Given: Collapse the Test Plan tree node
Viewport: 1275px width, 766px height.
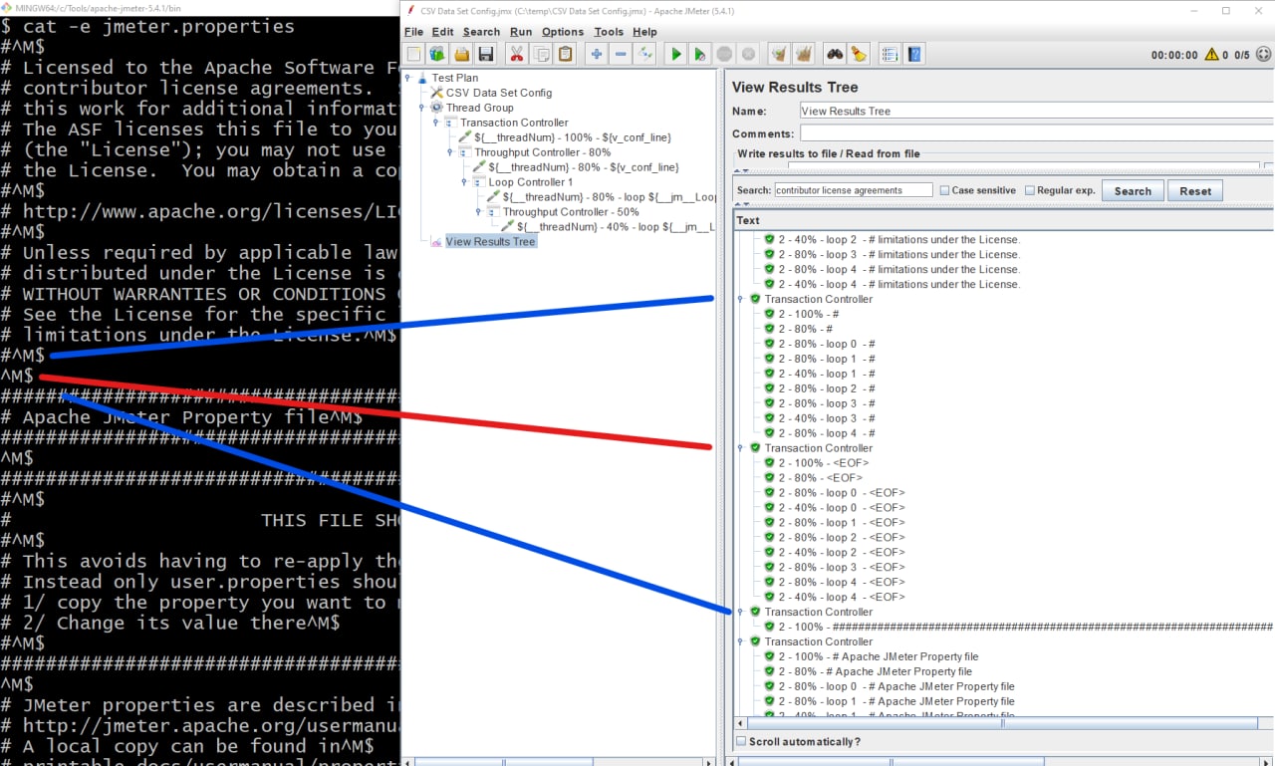Looking at the screenshot, I should tap(407, 78).
